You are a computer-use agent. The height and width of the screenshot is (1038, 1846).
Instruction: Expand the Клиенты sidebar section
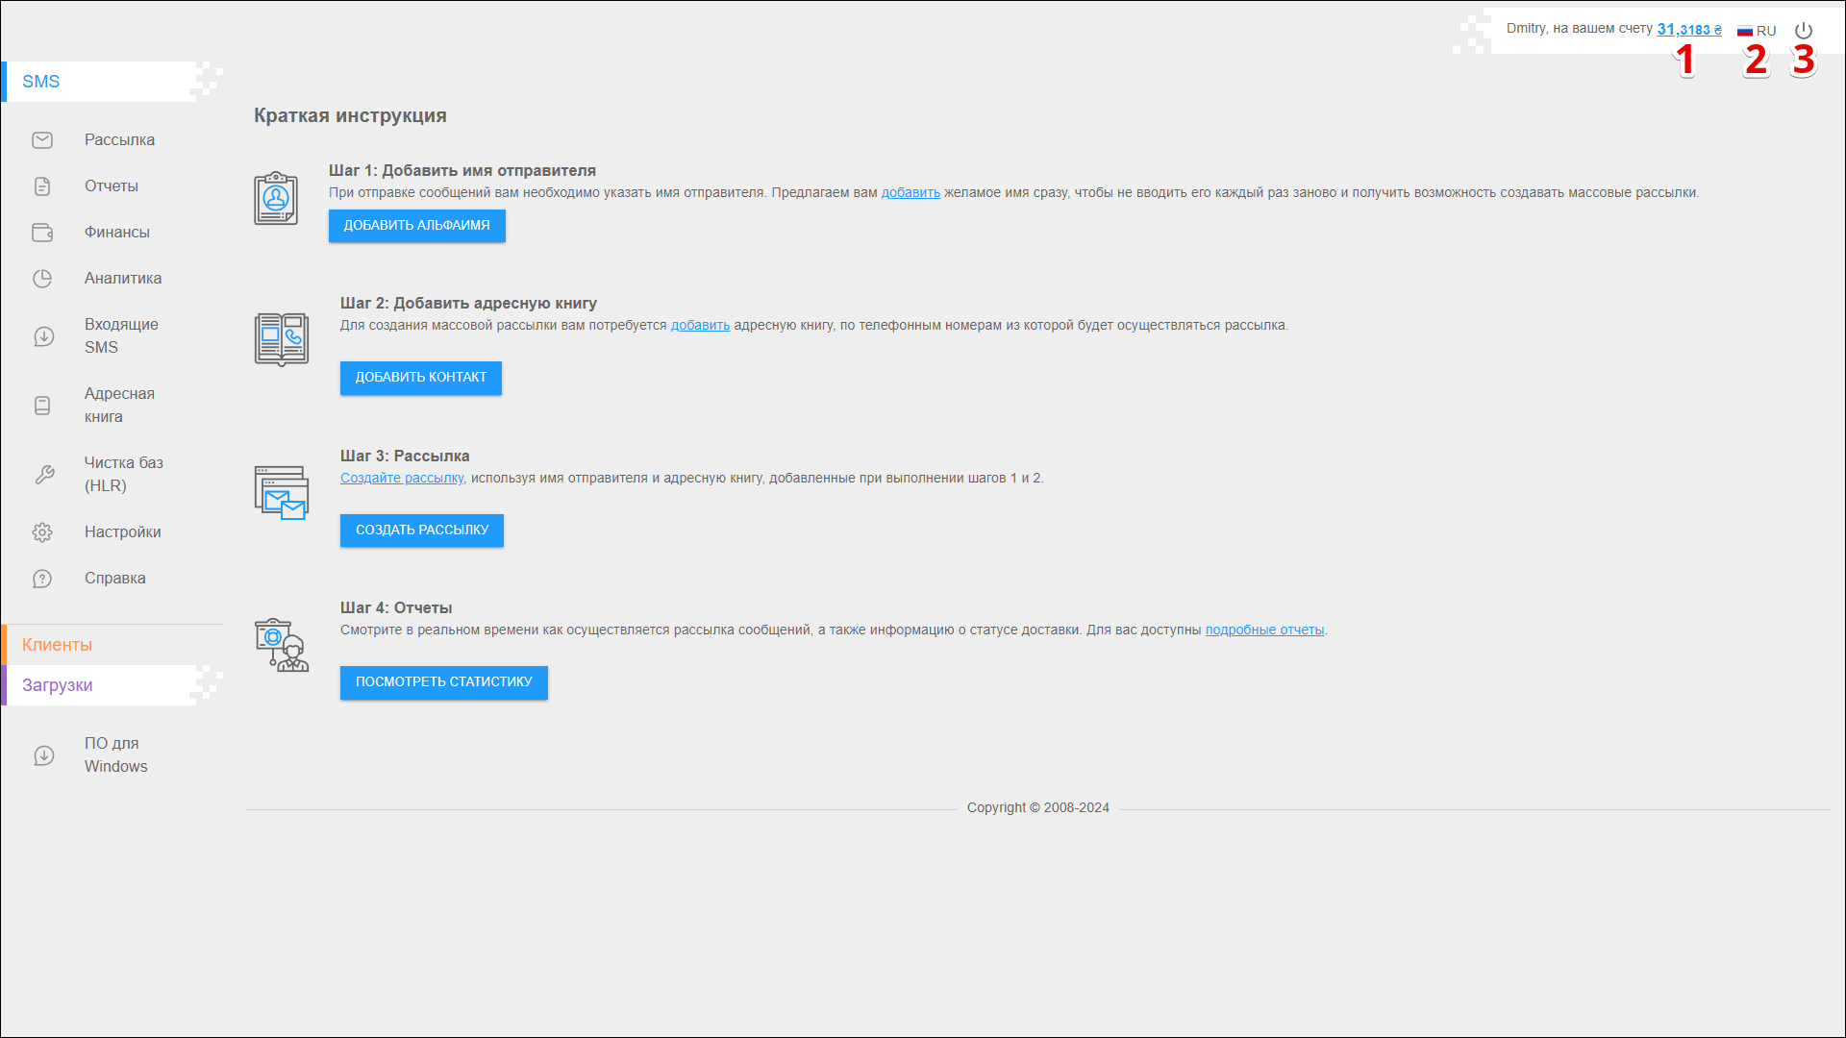tap(58, 645)
